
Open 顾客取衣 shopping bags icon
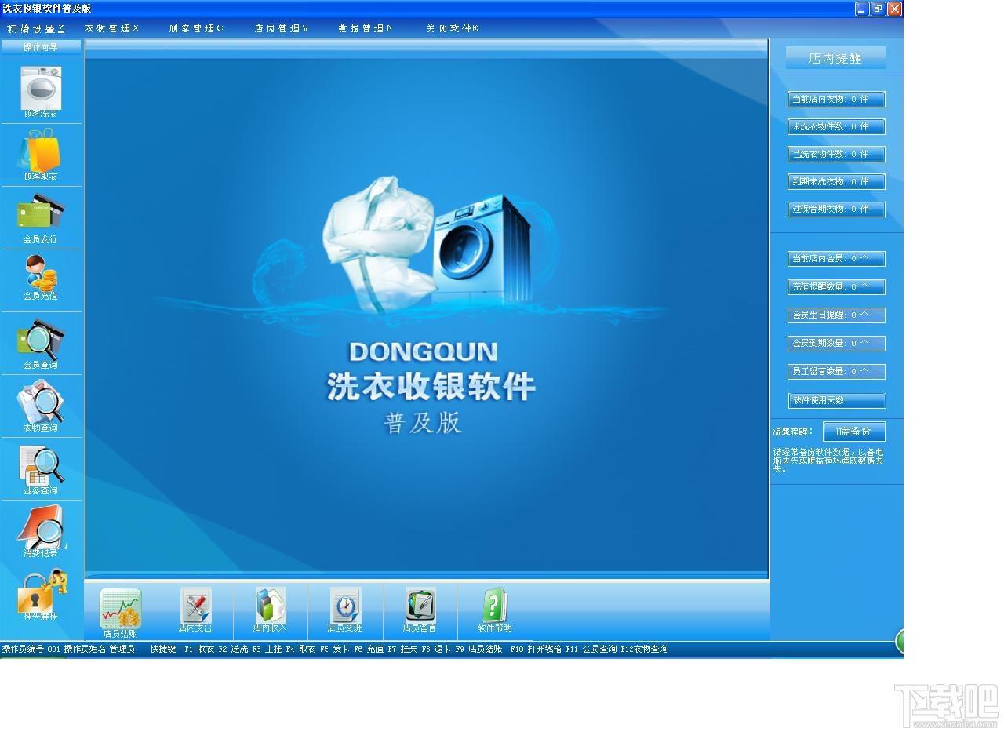click(x=41, y=151)
